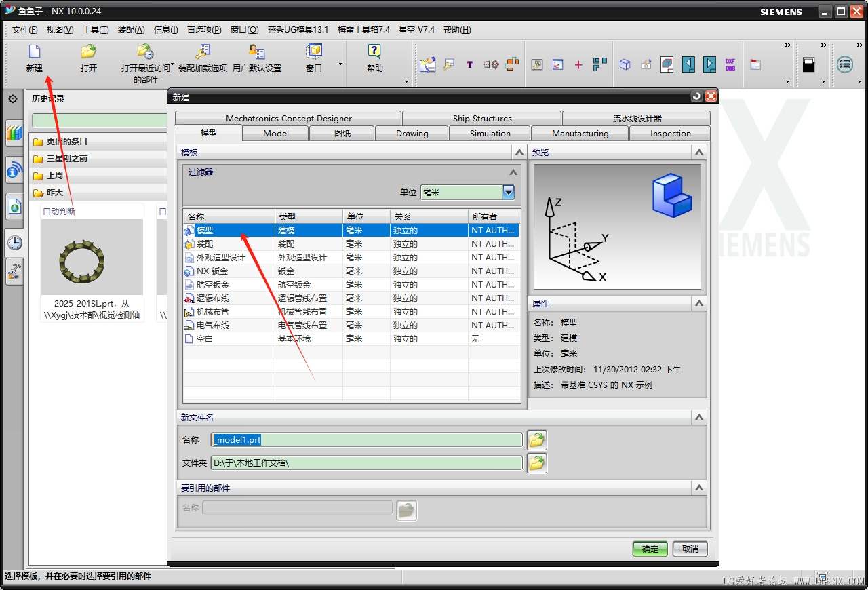Open the dropdown arrow next to 窗口
Screen dimensions: 868x590
click(x=340, y=65)
